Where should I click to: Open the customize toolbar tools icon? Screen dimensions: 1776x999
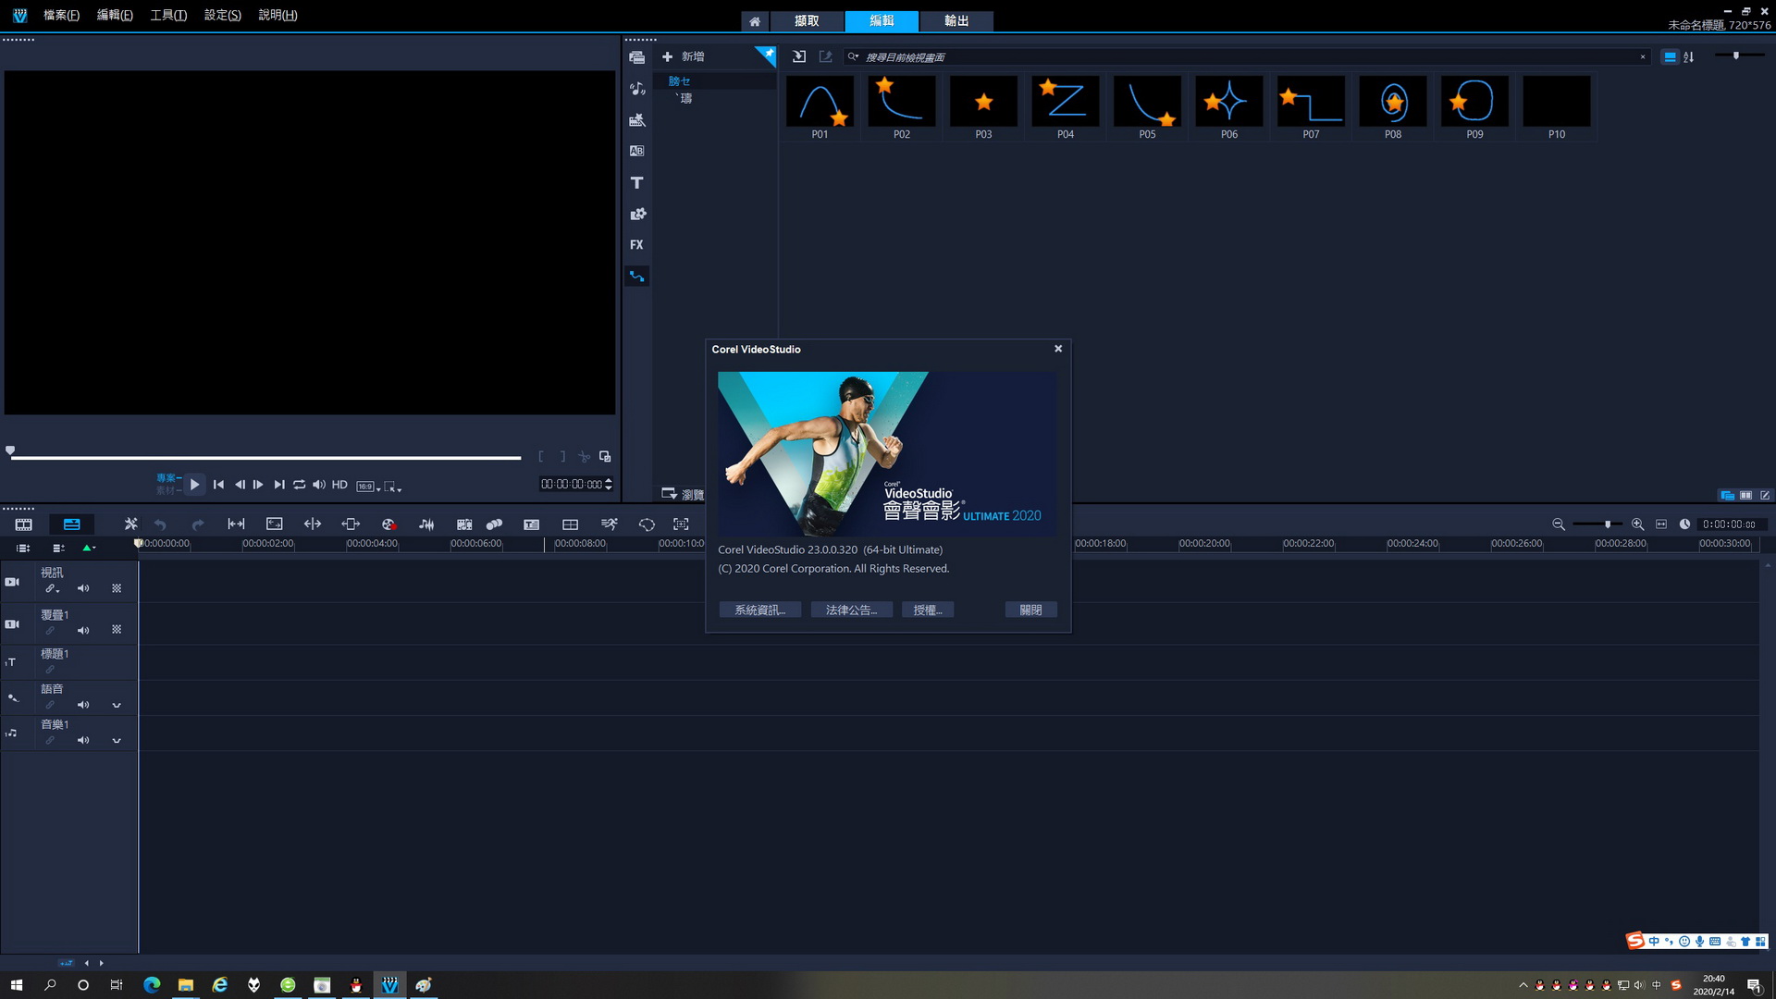click(x=130, y=524)
